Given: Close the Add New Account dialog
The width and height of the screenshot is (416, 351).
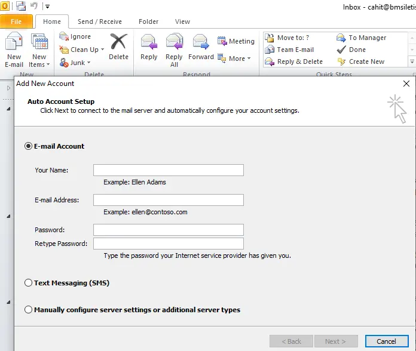Looking at the screenshot, I should 406,84.
